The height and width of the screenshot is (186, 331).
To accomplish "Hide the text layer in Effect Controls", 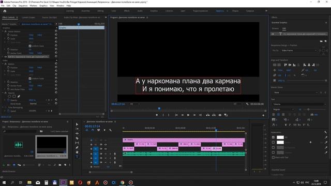I will click(x=6, y=57).
